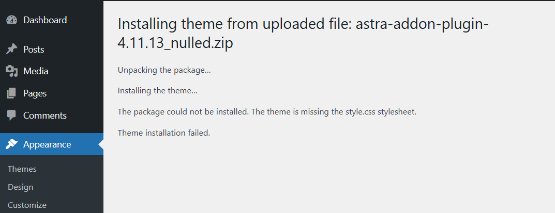Click the missing style.css stylesheet error message
This screenshot has width=555, height=213.
tap(267, 112)
